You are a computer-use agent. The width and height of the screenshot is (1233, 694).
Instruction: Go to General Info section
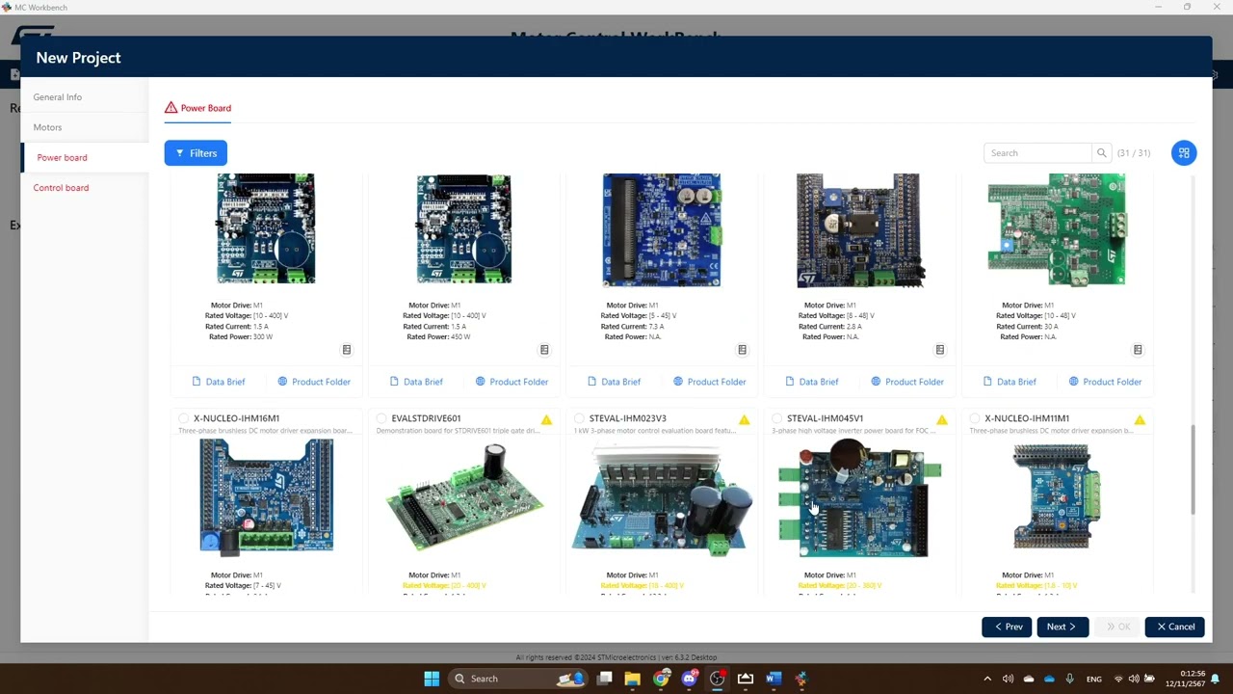tap(58, 97)
